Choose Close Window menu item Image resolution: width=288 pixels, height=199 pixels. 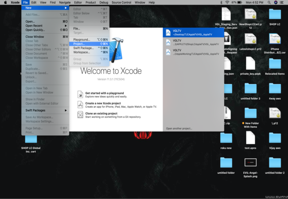click(45, 37)
